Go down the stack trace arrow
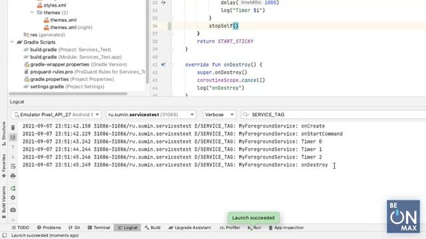This screenshot has width=426, height=239. (x=13, y=157)
